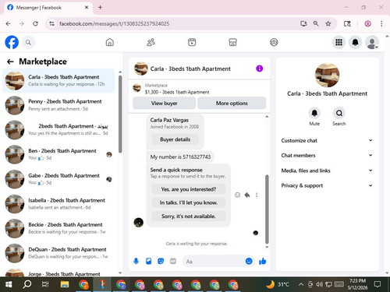The height and width of the screenshot is (292, 390).
Task: Open Penny - 2beds 1bath Apartment chat
Action: (58, 105)
